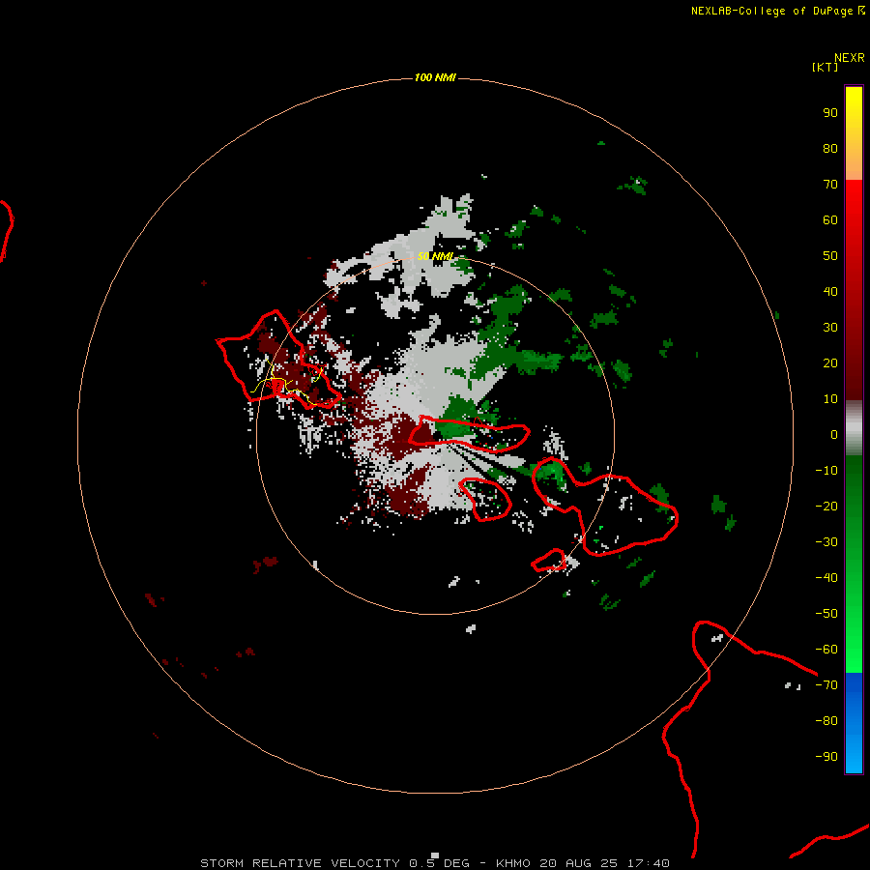Screen dimensions: 870x870
Task: Click the [KT] units label
Action: (825, 67)
